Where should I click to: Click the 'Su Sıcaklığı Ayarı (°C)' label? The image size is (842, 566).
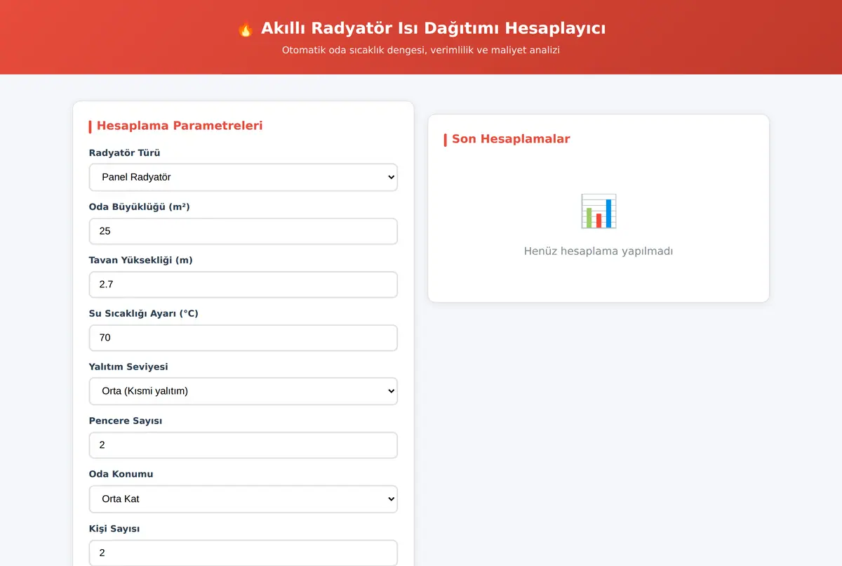pyautogui.click(x=144, y=313)
